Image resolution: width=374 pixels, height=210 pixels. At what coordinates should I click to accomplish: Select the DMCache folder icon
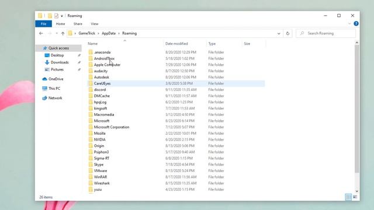(91, 96)
